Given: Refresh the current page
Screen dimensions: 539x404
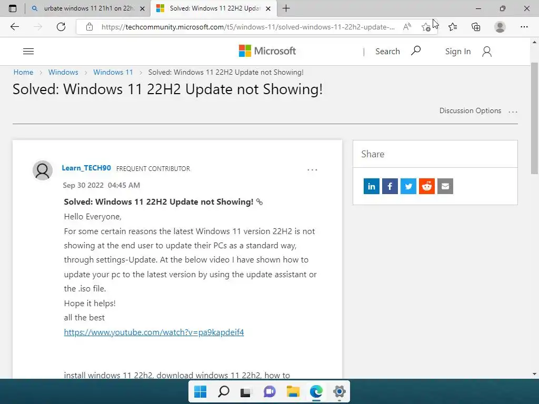Looking at the screenshot, I should point(61,27).
